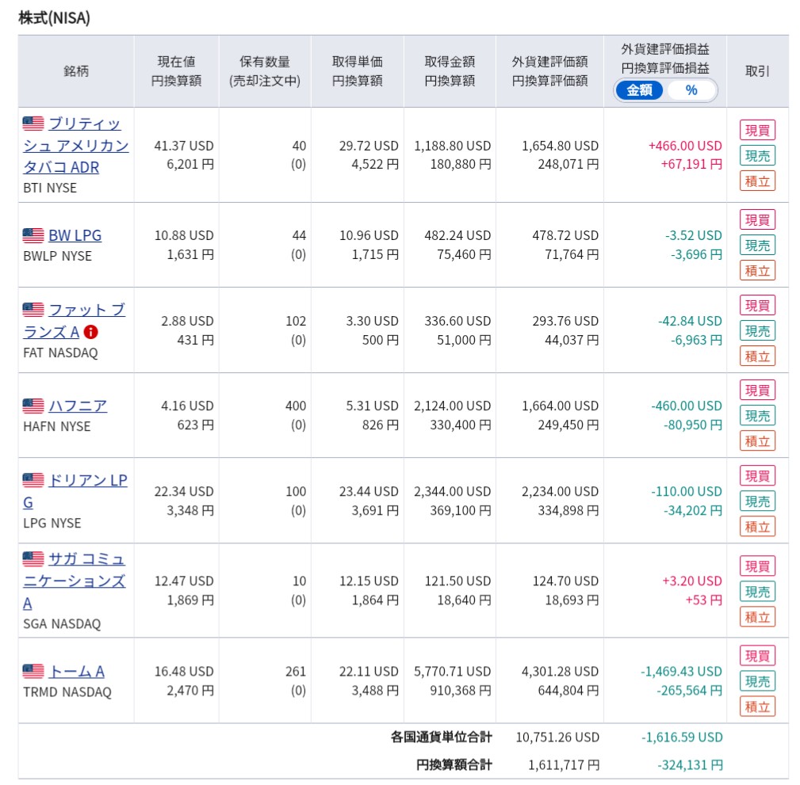Click the 現在値 円換算額 column header
This screenshot has width=800, height=785.
[x=176, y=70]
